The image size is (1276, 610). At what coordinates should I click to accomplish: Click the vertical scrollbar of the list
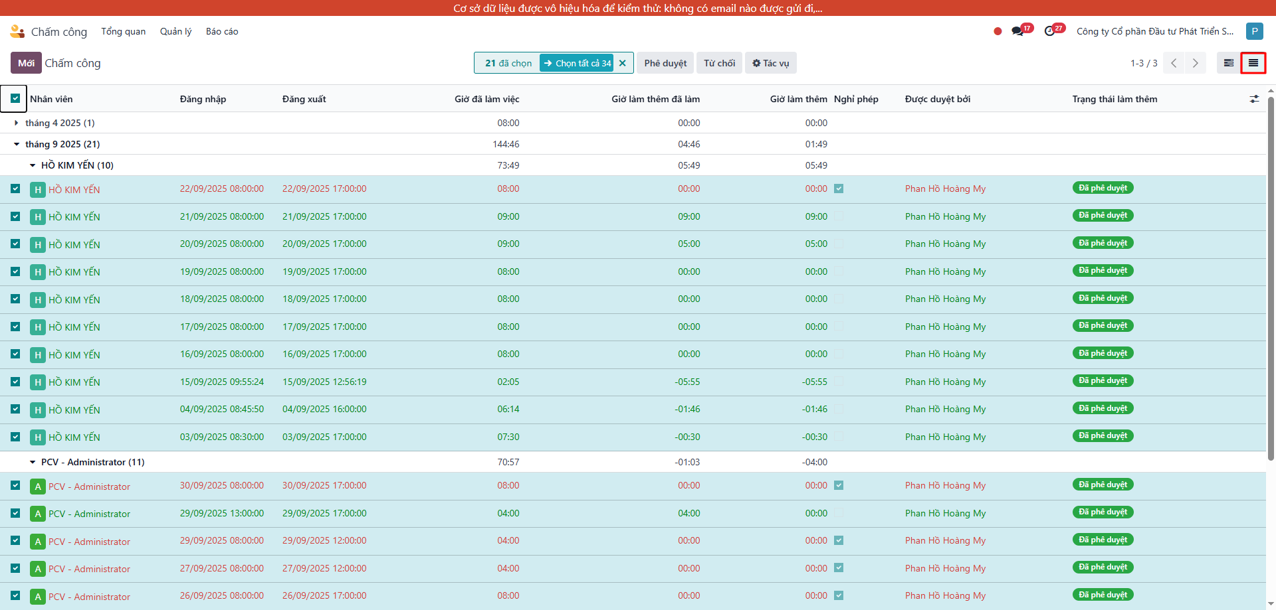pos(1271,279)
